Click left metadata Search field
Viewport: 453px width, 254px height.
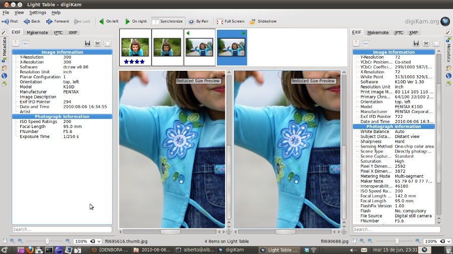62,229
